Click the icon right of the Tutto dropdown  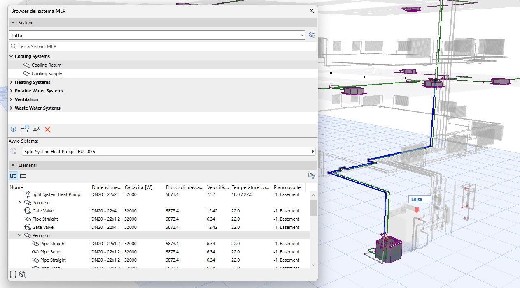point(312,35)
